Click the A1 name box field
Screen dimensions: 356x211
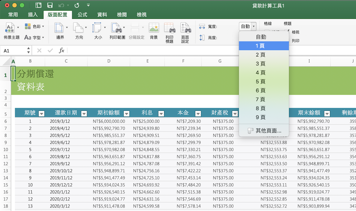click(x=14, y=51)
